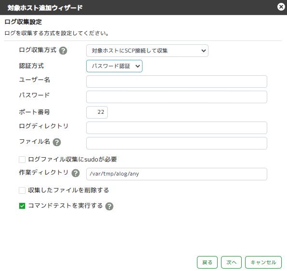Focus the パスワード input field
Image resolution: width=287 pixels, height=271 pixels.
177,97
